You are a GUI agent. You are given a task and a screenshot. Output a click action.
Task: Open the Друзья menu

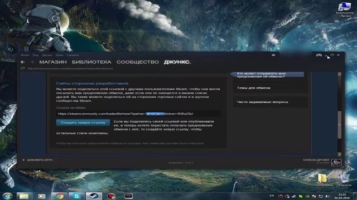[47, 55]
